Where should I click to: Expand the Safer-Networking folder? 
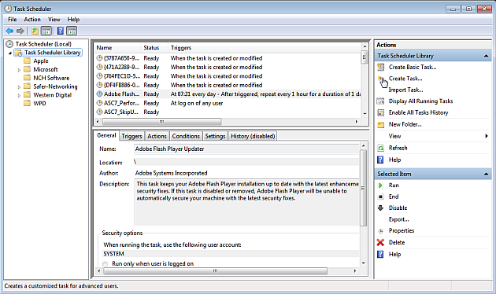[19, 86]
